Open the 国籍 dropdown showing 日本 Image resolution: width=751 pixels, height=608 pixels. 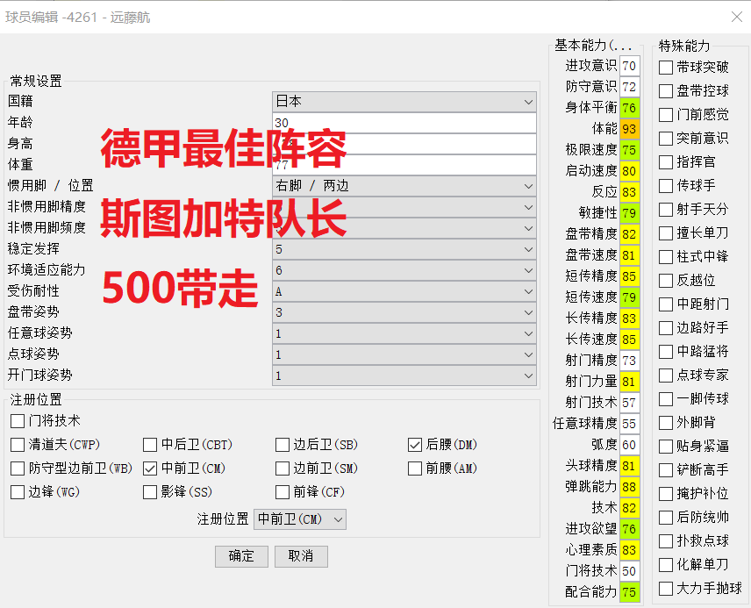pos(404,102)
